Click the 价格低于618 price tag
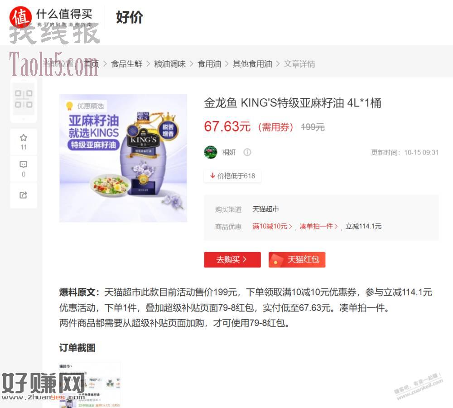This screenshot has width=453, height=408. tap(232, 176)
